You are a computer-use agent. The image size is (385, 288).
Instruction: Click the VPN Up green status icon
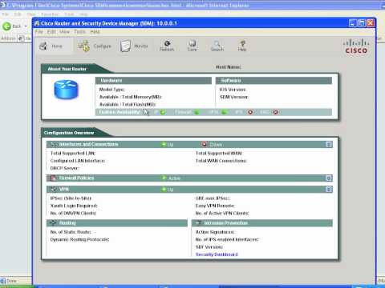click(164, 189)
